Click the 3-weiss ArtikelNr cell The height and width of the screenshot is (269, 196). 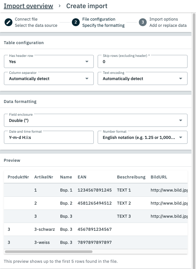click(42, 242)
